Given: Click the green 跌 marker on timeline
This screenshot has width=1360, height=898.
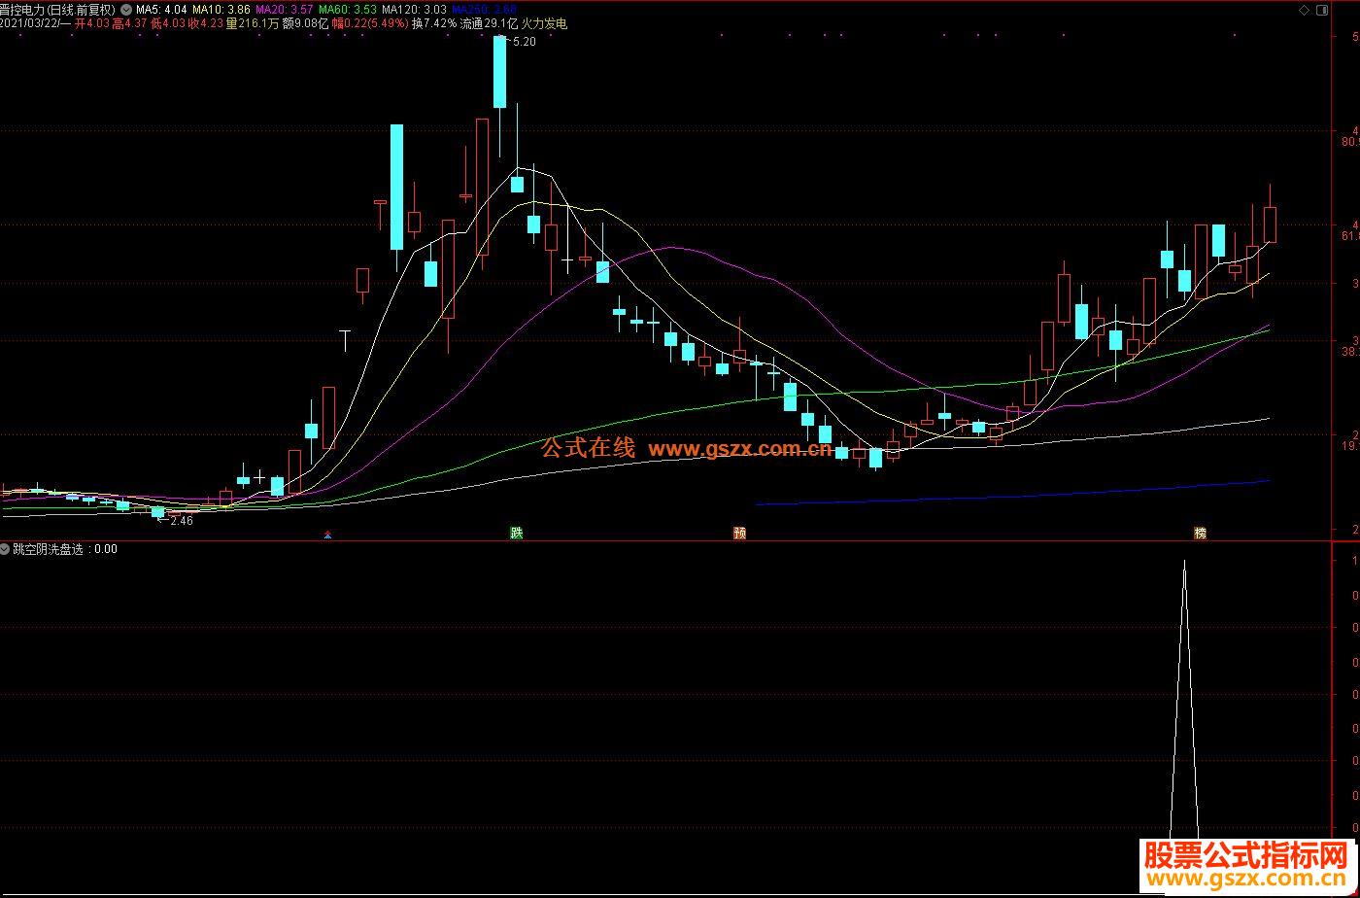Looking at the screenshot, I should [517, 533].
